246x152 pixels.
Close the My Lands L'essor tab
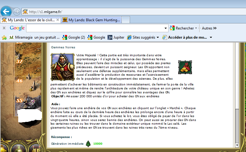tap(58, 20)
